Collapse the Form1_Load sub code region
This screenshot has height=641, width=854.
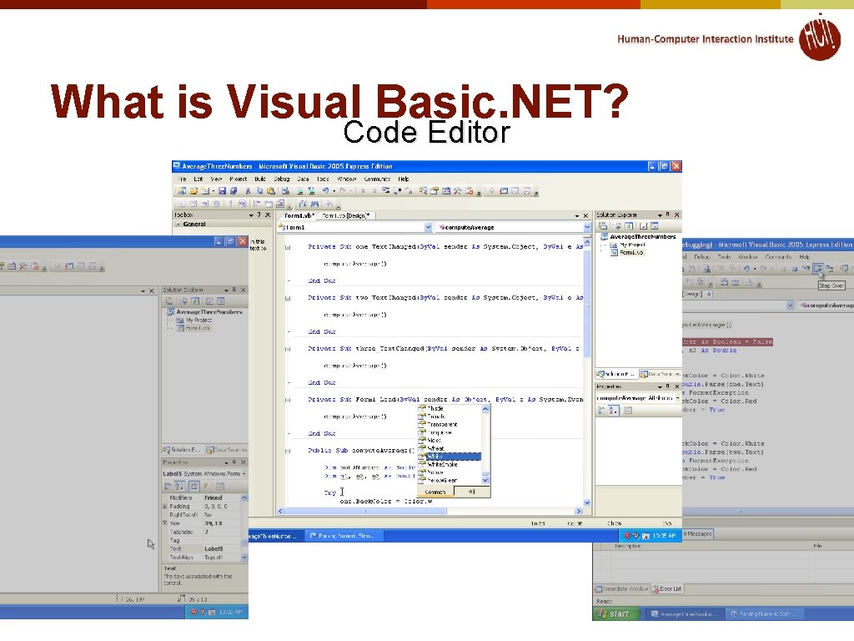click(x=288, y=400)
